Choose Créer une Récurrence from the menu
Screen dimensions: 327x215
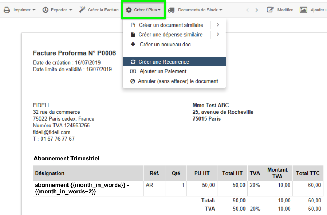coord(164,62)
